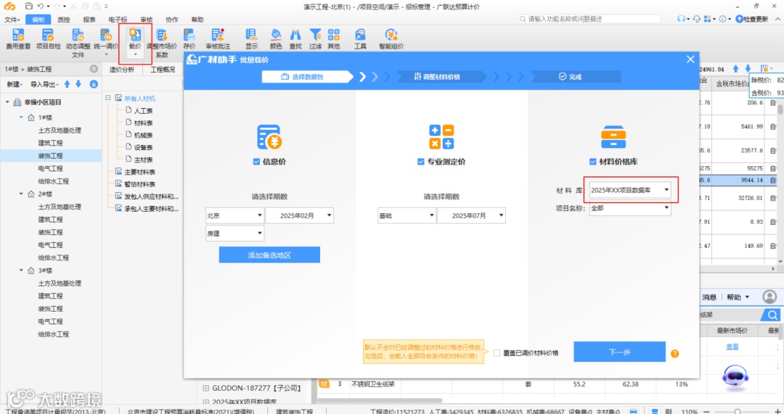This screenshot has height=414, width=784.
Task: Open 动态调整文件 tool
Action: click(78, 43)
